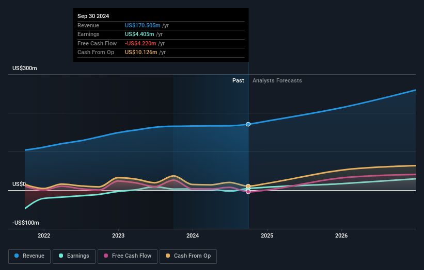Click the orange Cash From Op legend dot

point(168,256)
